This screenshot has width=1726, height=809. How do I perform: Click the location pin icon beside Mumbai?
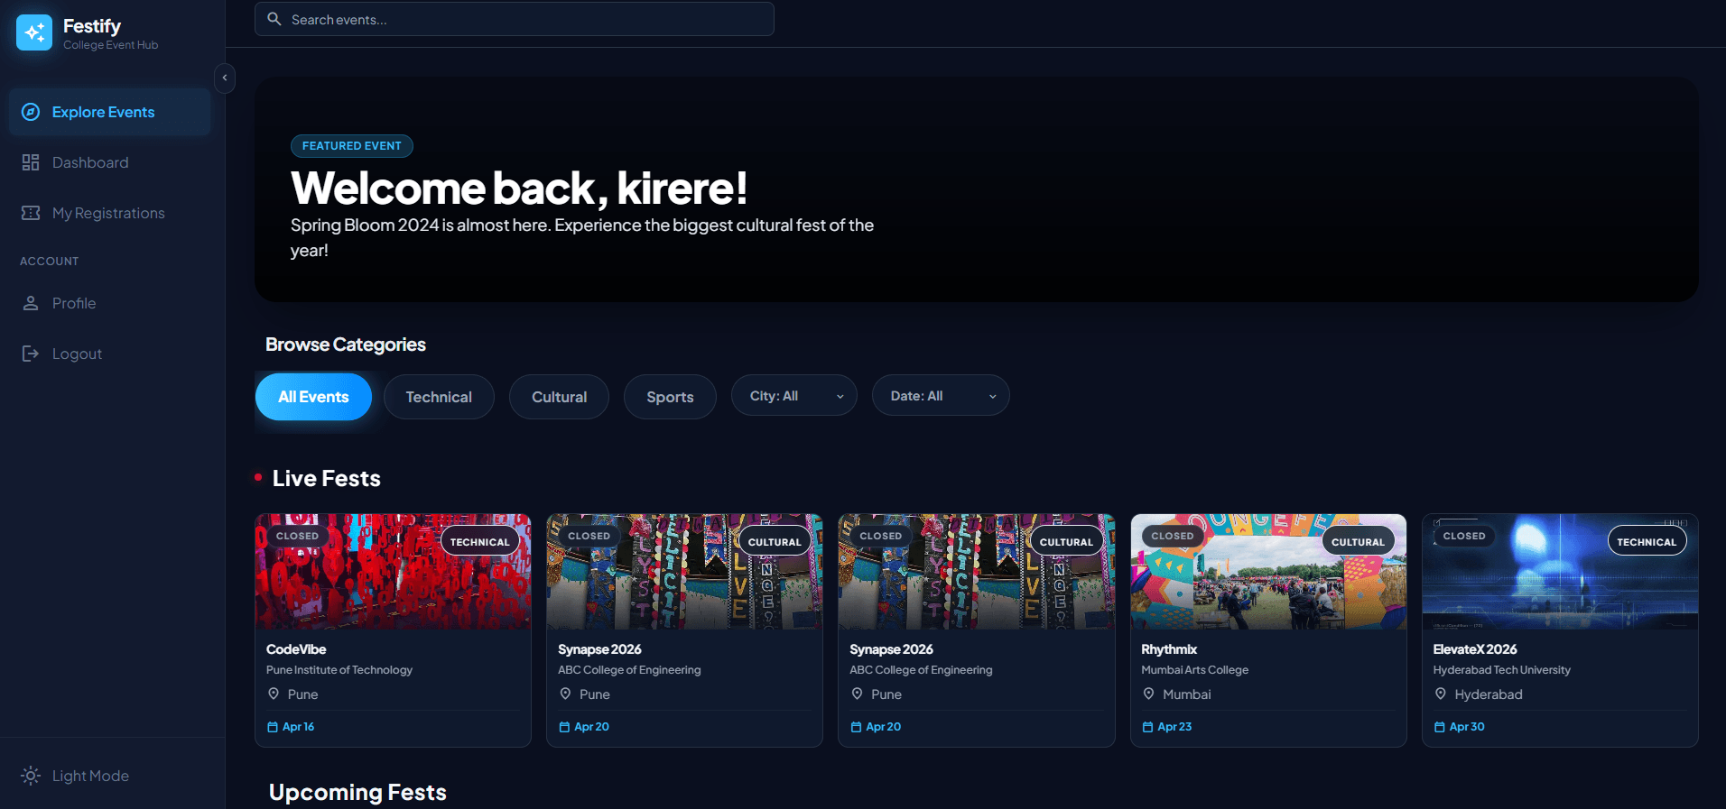pos(1148,694)
